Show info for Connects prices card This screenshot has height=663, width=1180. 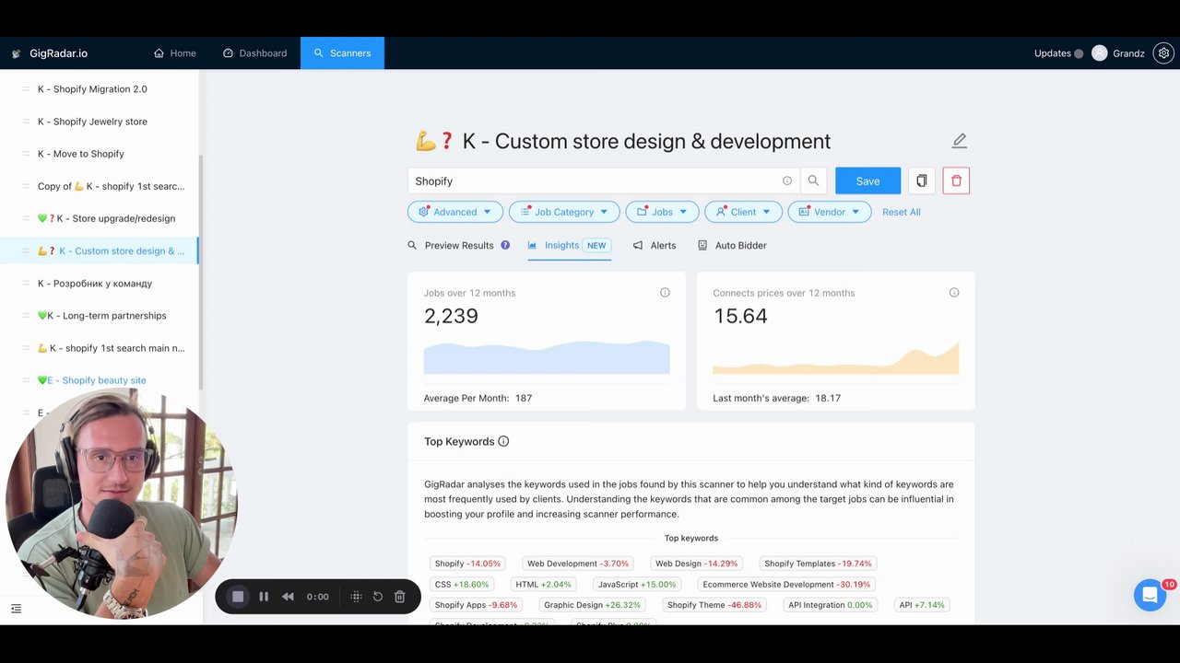tap(954, 293)
